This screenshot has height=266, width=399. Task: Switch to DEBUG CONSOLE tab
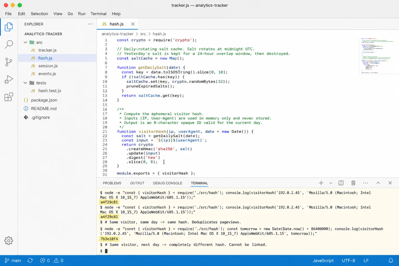point(168,183)
